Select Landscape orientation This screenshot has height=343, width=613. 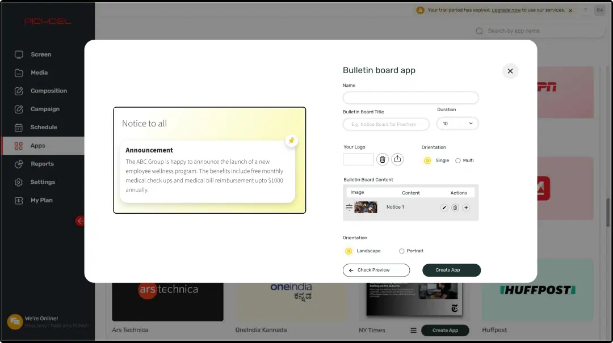click(x=348, y=251)
